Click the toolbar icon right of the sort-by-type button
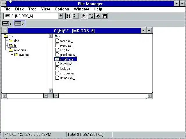 click(x=98, y=16)
